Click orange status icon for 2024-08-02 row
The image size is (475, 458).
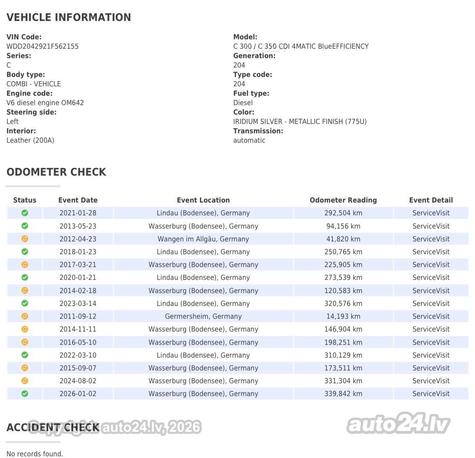pos(25,381)
